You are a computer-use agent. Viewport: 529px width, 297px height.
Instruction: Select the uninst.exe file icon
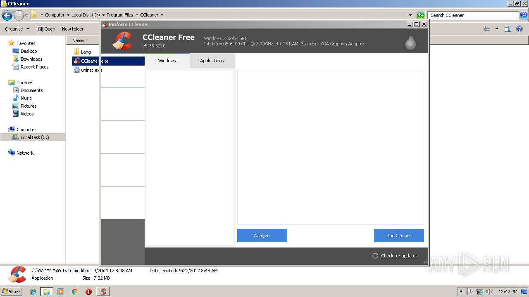[x=76, y=70]
